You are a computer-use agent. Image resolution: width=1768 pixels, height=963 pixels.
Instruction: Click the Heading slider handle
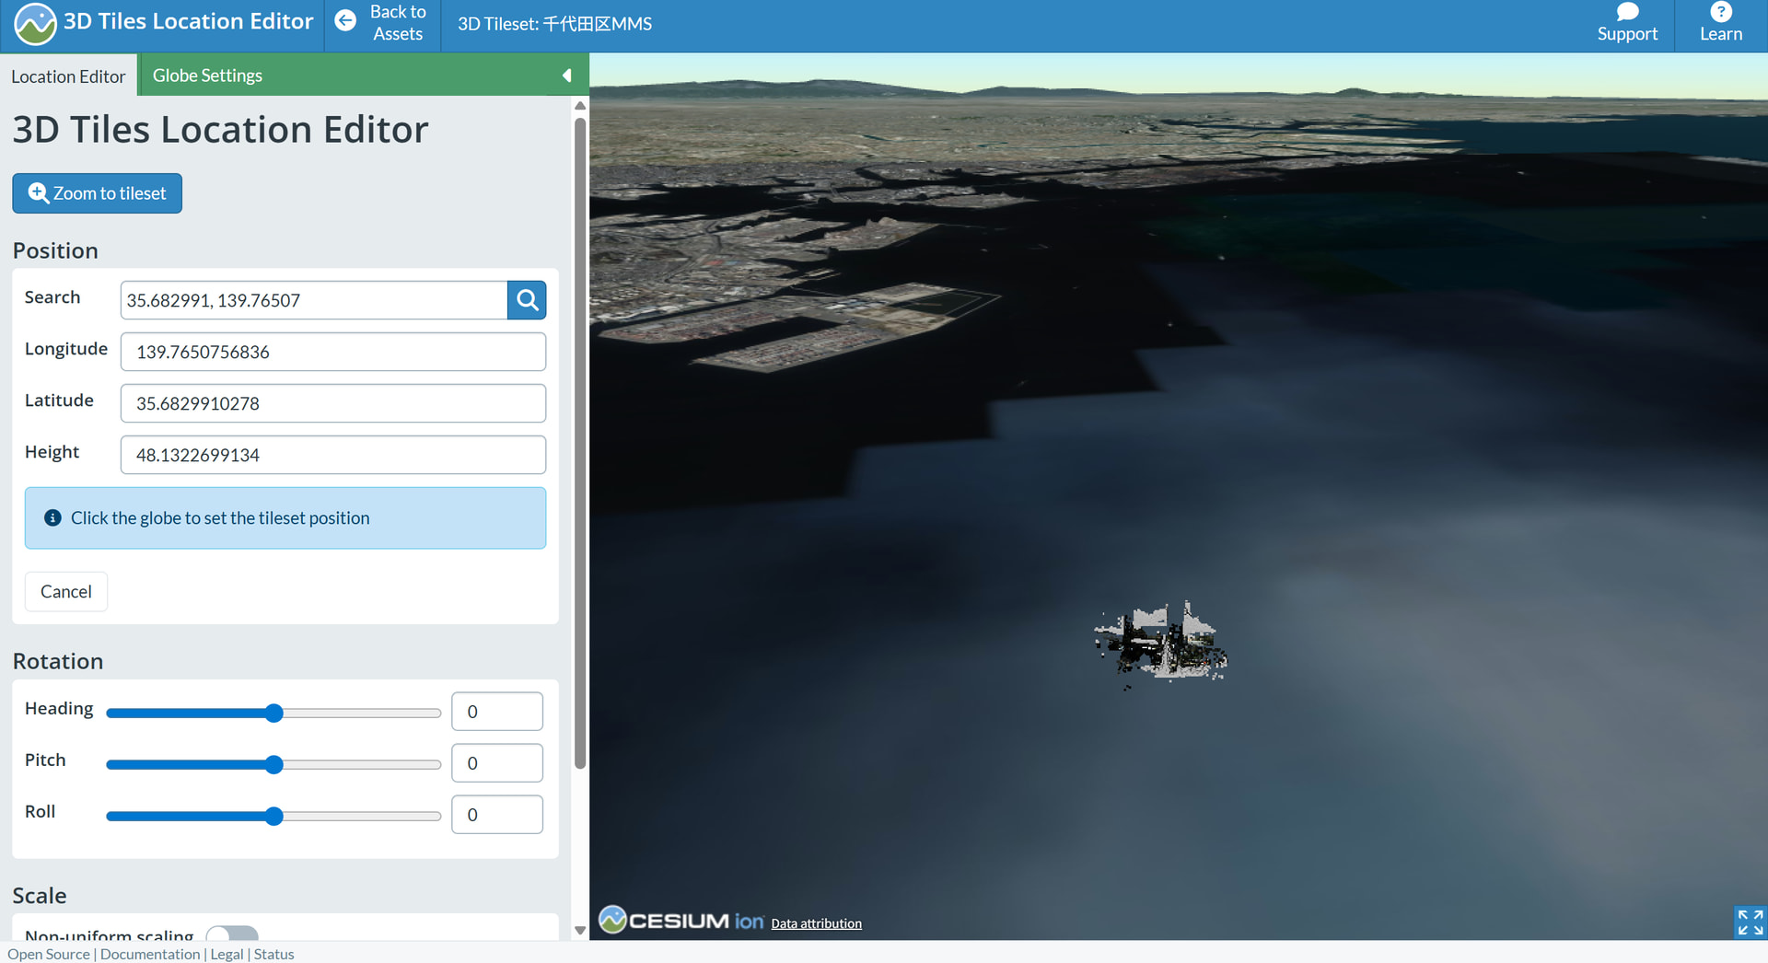click(x=273, y=713)
